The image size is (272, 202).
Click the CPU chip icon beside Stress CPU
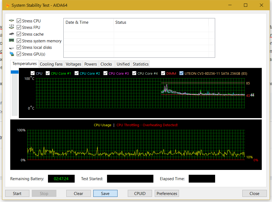pos(11,21)
